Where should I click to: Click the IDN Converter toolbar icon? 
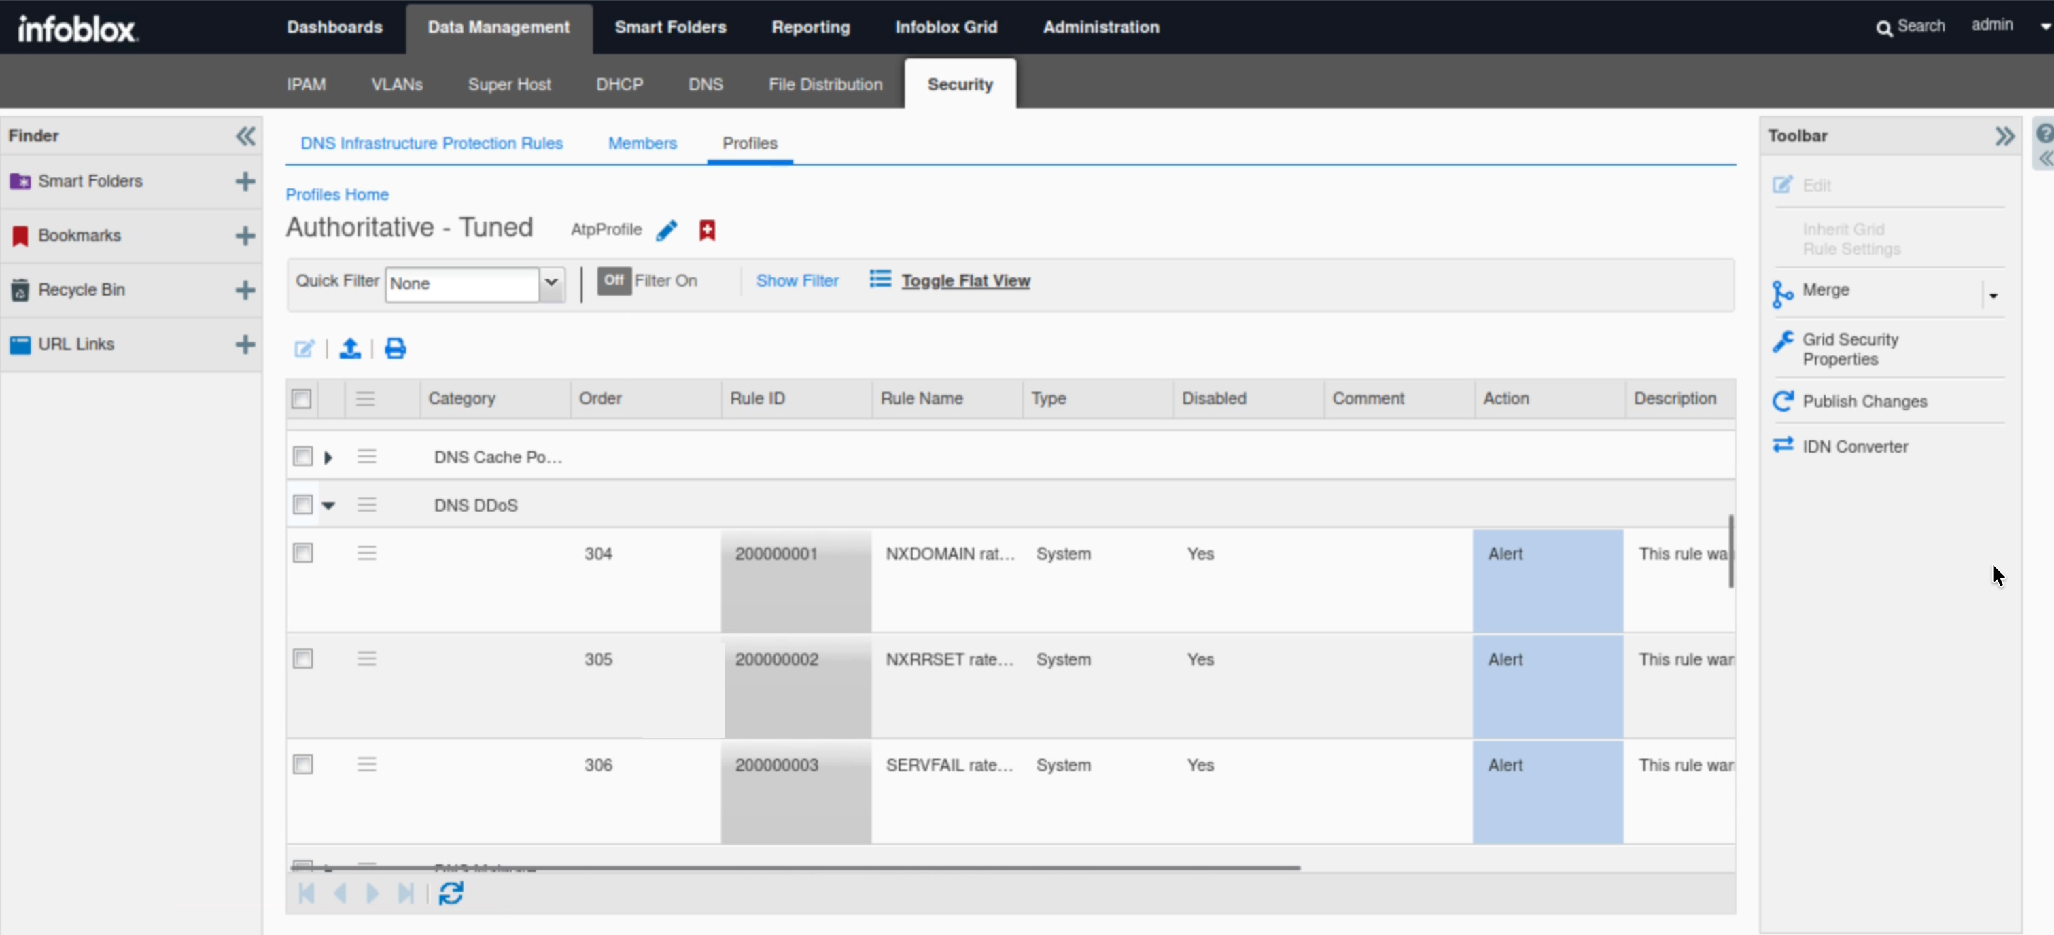pos(1783,445)
